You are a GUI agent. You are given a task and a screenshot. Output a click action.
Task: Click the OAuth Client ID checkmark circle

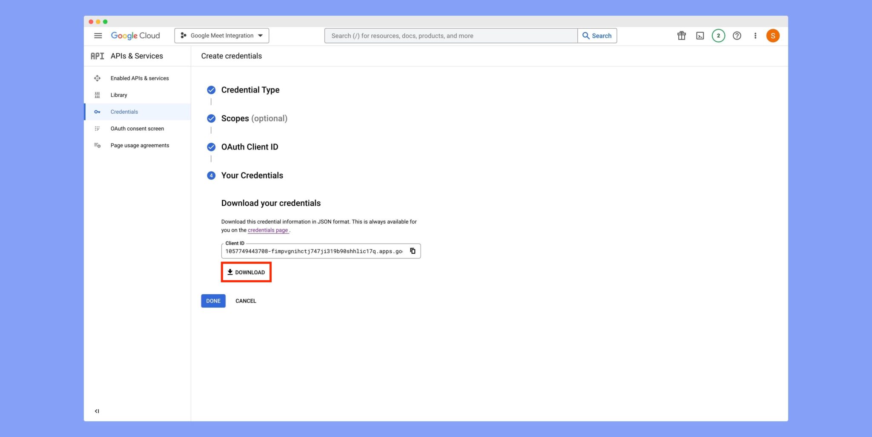coord(211,147)
